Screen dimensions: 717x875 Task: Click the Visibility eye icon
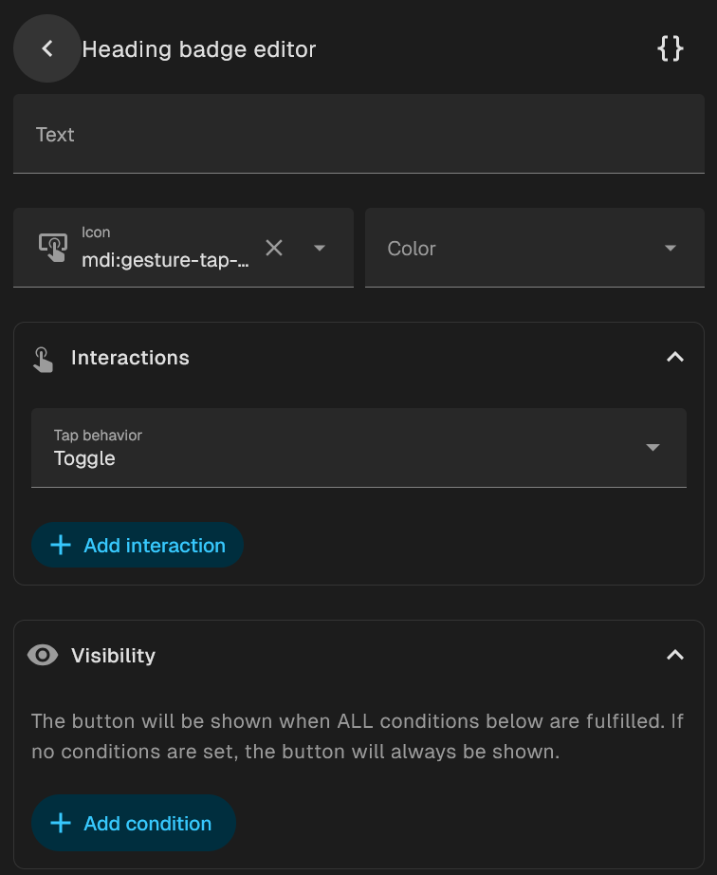(x=43, y=655)
